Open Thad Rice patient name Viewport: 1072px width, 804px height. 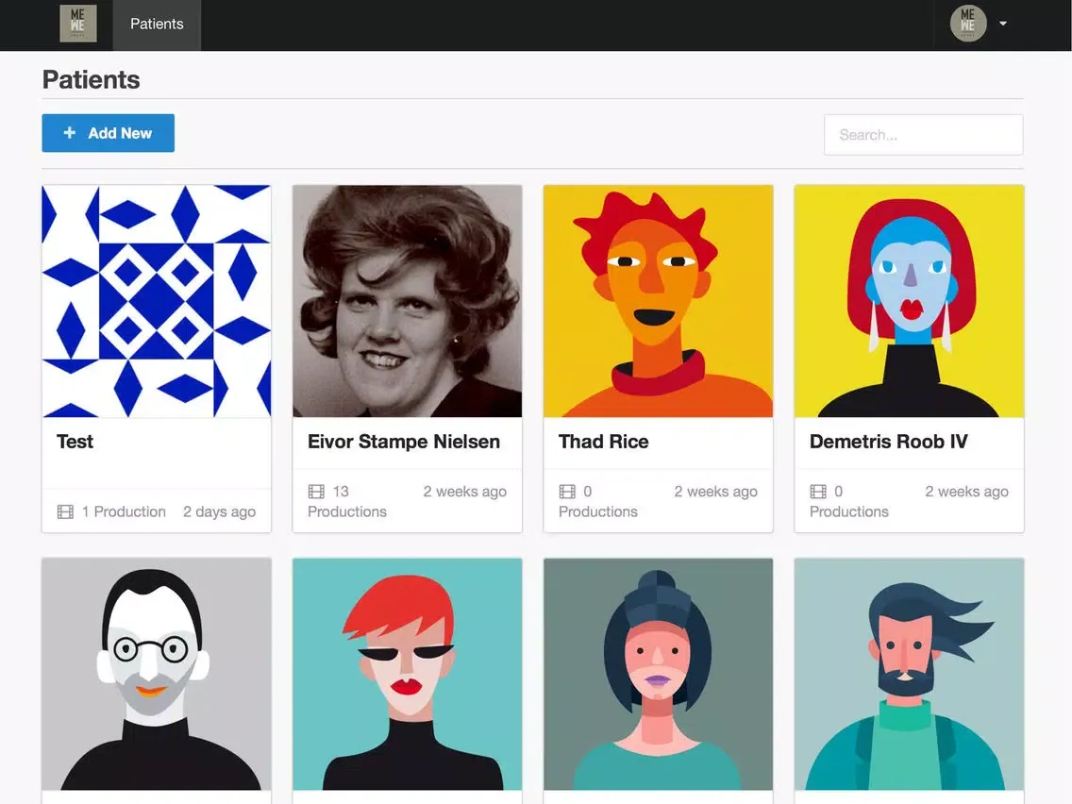coord(604,442)
